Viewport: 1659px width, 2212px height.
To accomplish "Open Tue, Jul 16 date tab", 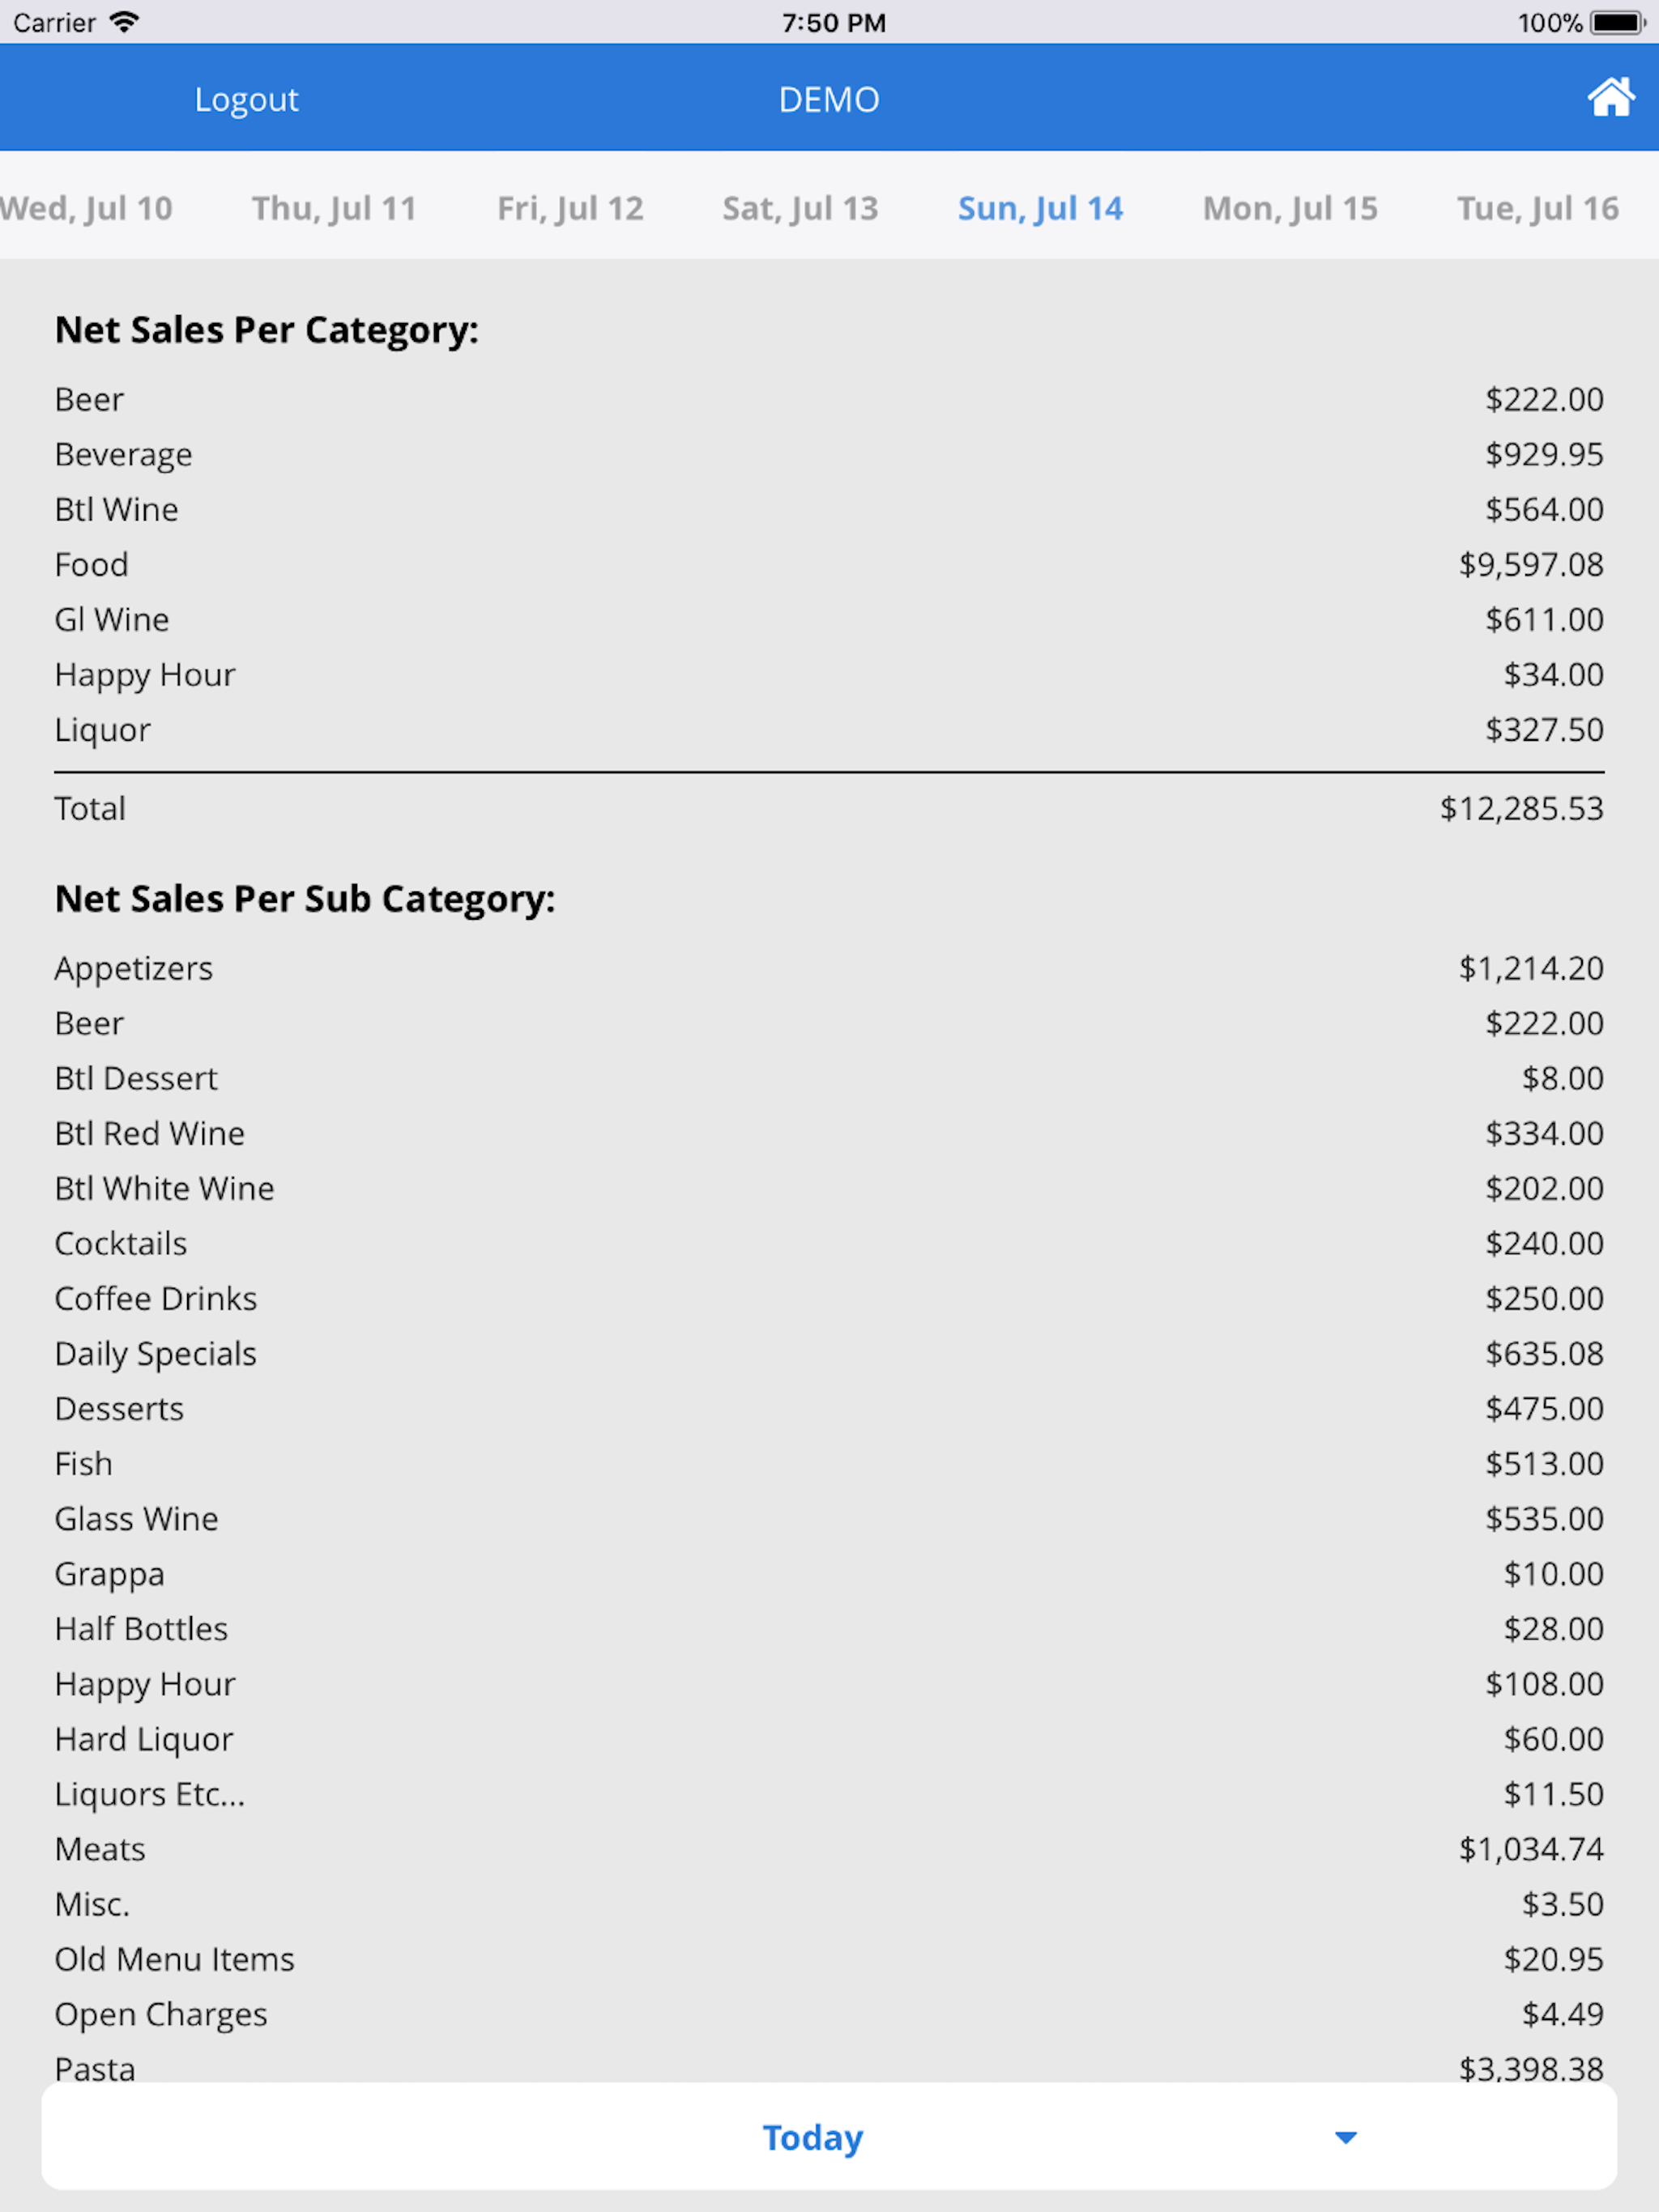I will (1538, 208).
